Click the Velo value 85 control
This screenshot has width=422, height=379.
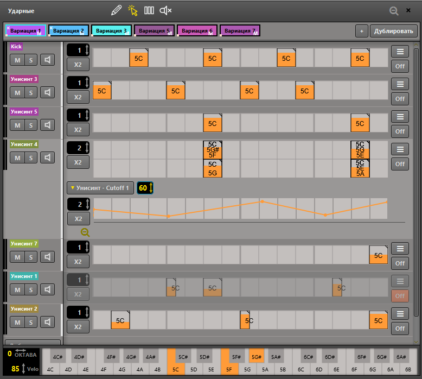15,369
